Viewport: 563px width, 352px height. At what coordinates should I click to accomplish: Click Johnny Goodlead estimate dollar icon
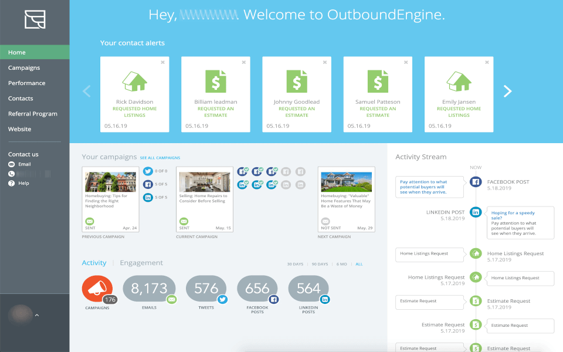point(297,81)
